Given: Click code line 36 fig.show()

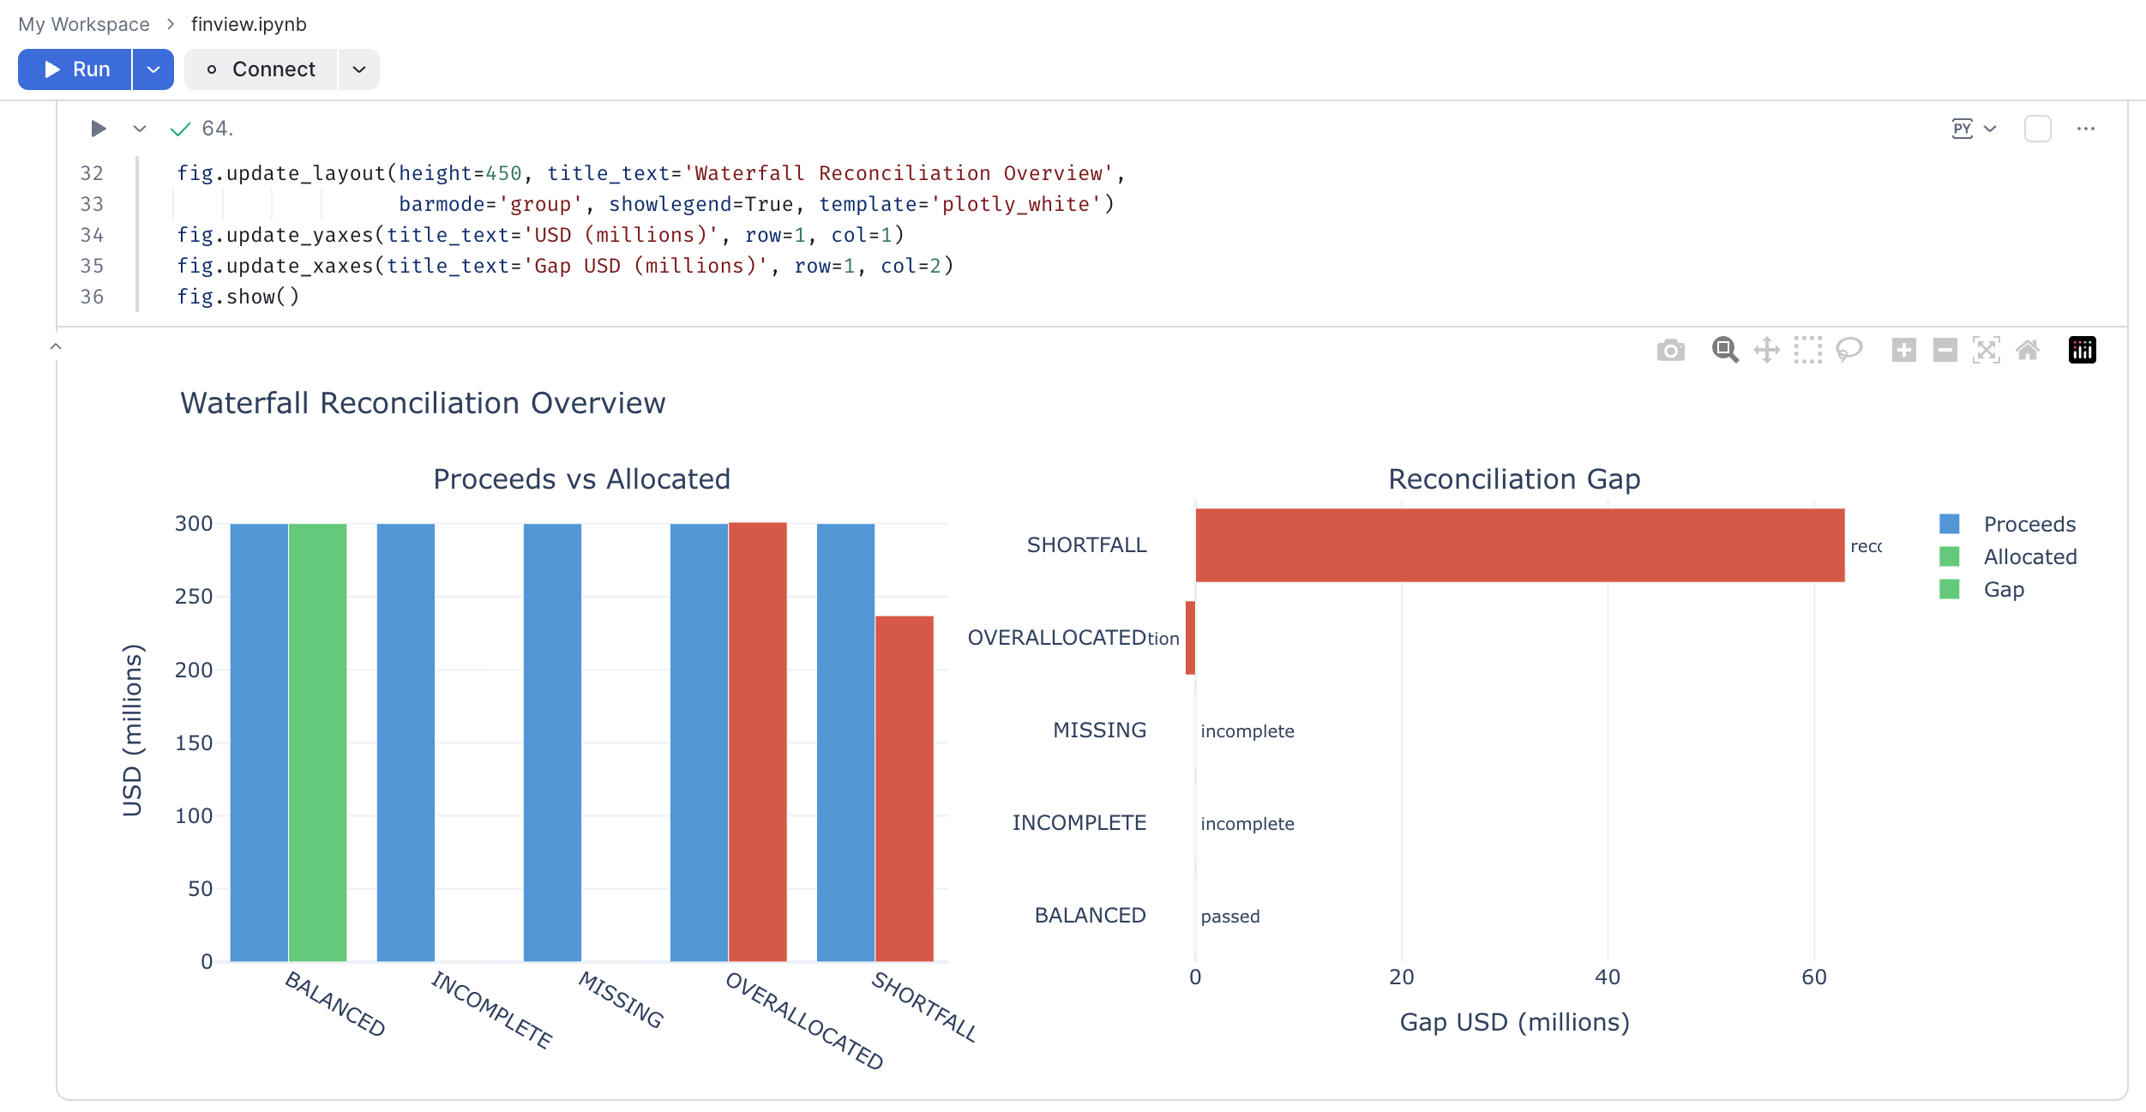Looking at the screenshot, I should (x=238, y=297).
